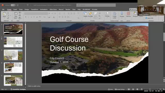Click the font name box
This screenshot has height=93, width=165.
coord(36,13)
